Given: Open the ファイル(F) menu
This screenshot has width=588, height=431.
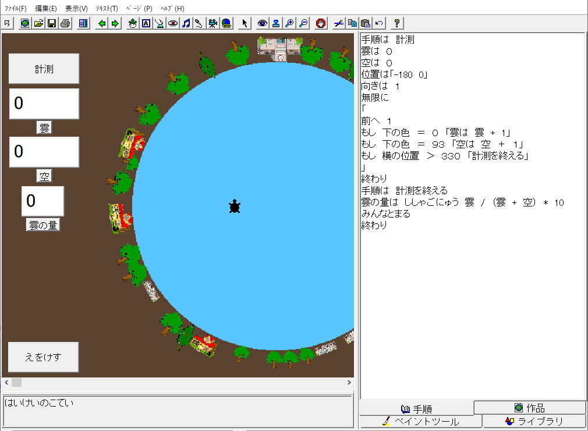Looking at the screenshot, I should click(16, 9).
